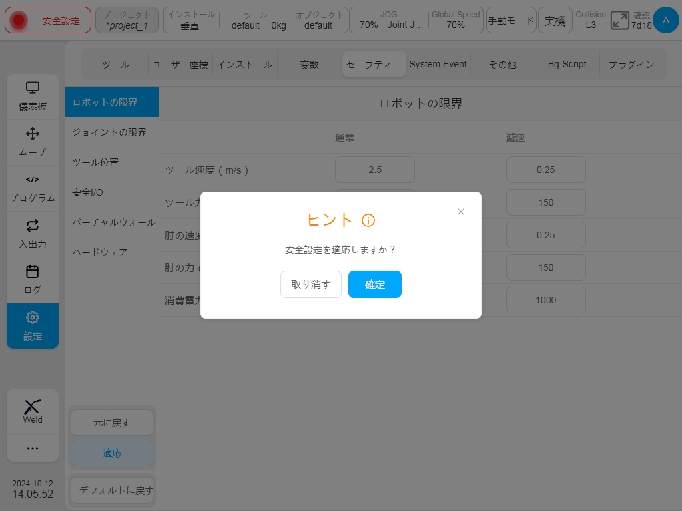This screenshot has height=511, width=682.
Task: Select 安全I/O in side menu
Action: coord(112,192)
